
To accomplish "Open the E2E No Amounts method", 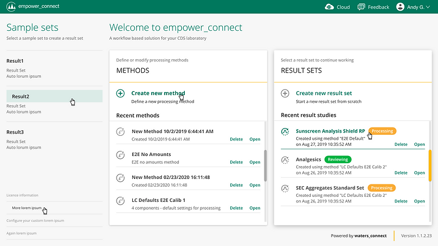I will pos(255,162).
